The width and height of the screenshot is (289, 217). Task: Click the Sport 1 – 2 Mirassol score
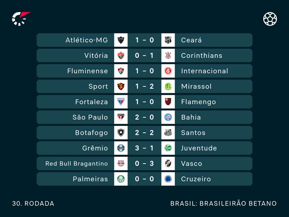pyautogui.click(x=144, y=86)
